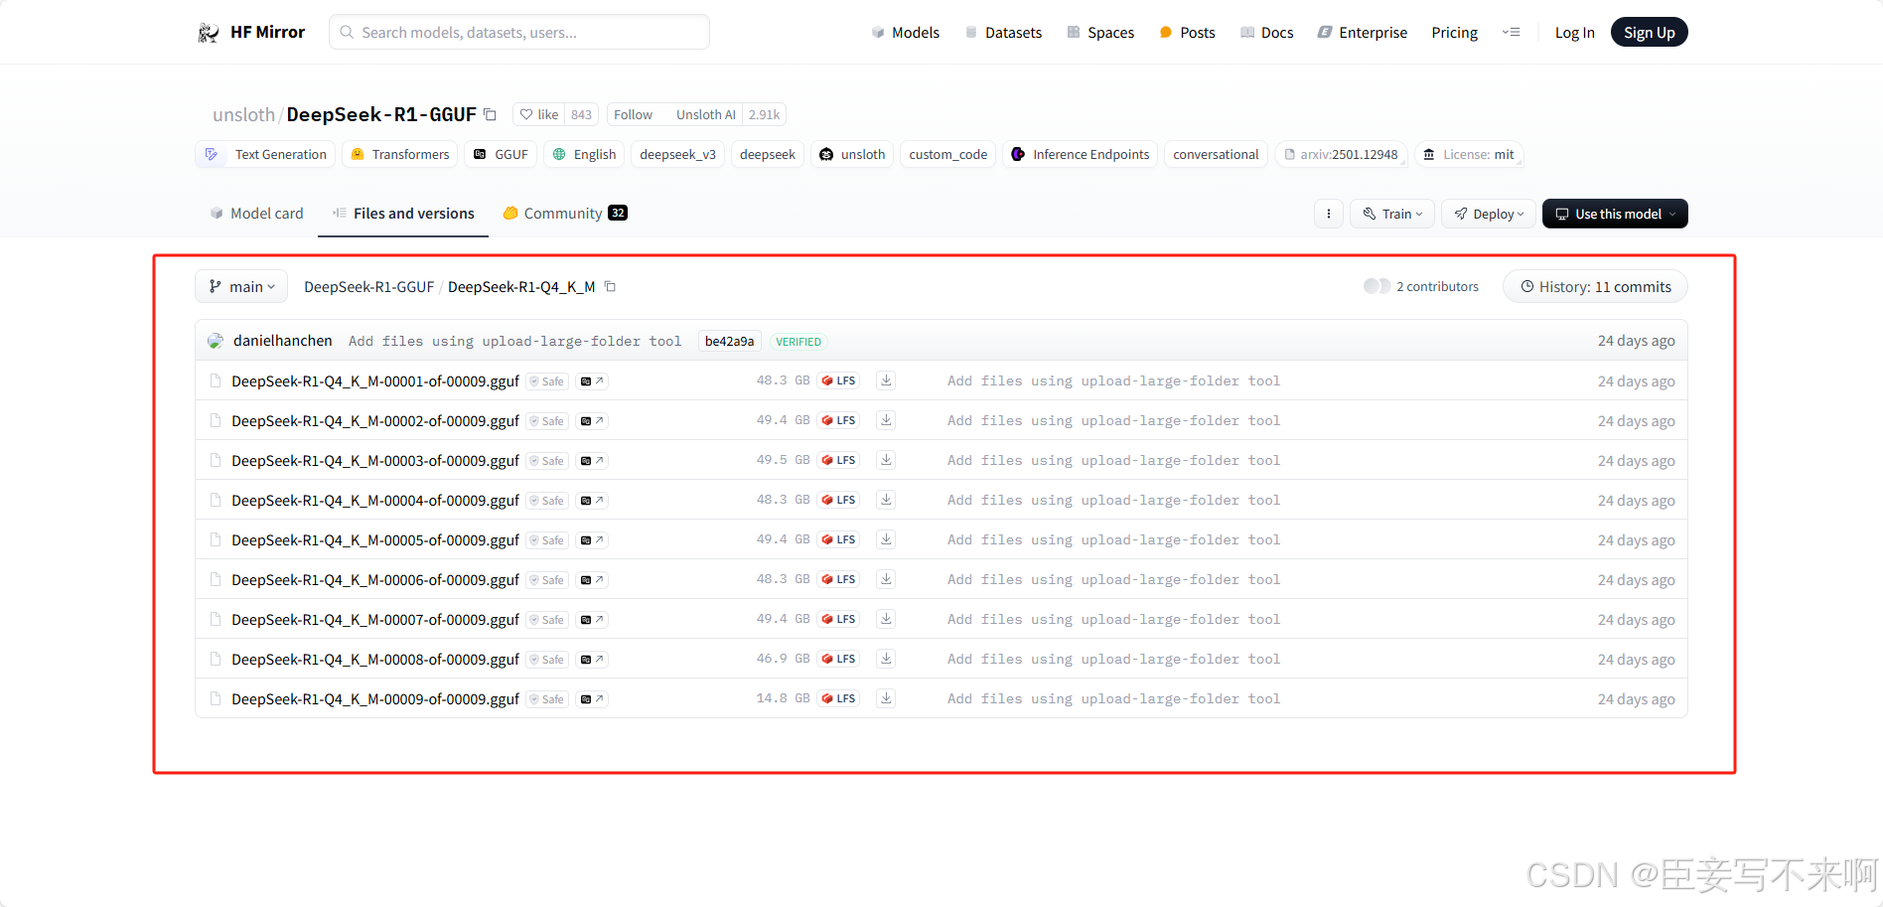Expand the navigation overflow menu icon
Screen dimensions: 1883x907
1511,33
